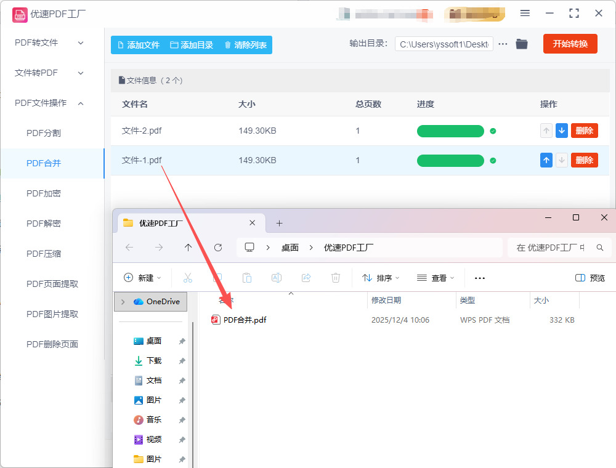Go forward in File Explorer
The width and height of the screenshot is (616, 468).
coord(159,248)
